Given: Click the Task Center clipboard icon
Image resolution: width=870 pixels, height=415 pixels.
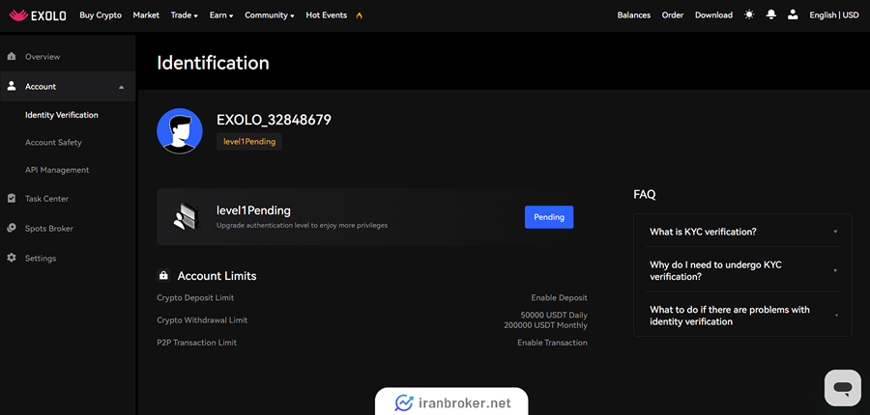Looking at the screenshot, I should 11,199.
